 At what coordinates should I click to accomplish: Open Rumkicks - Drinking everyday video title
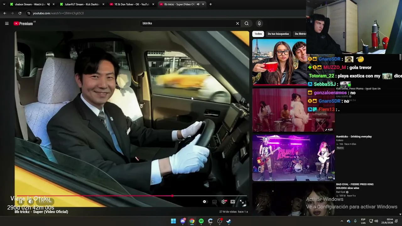(x=354, y=137)
